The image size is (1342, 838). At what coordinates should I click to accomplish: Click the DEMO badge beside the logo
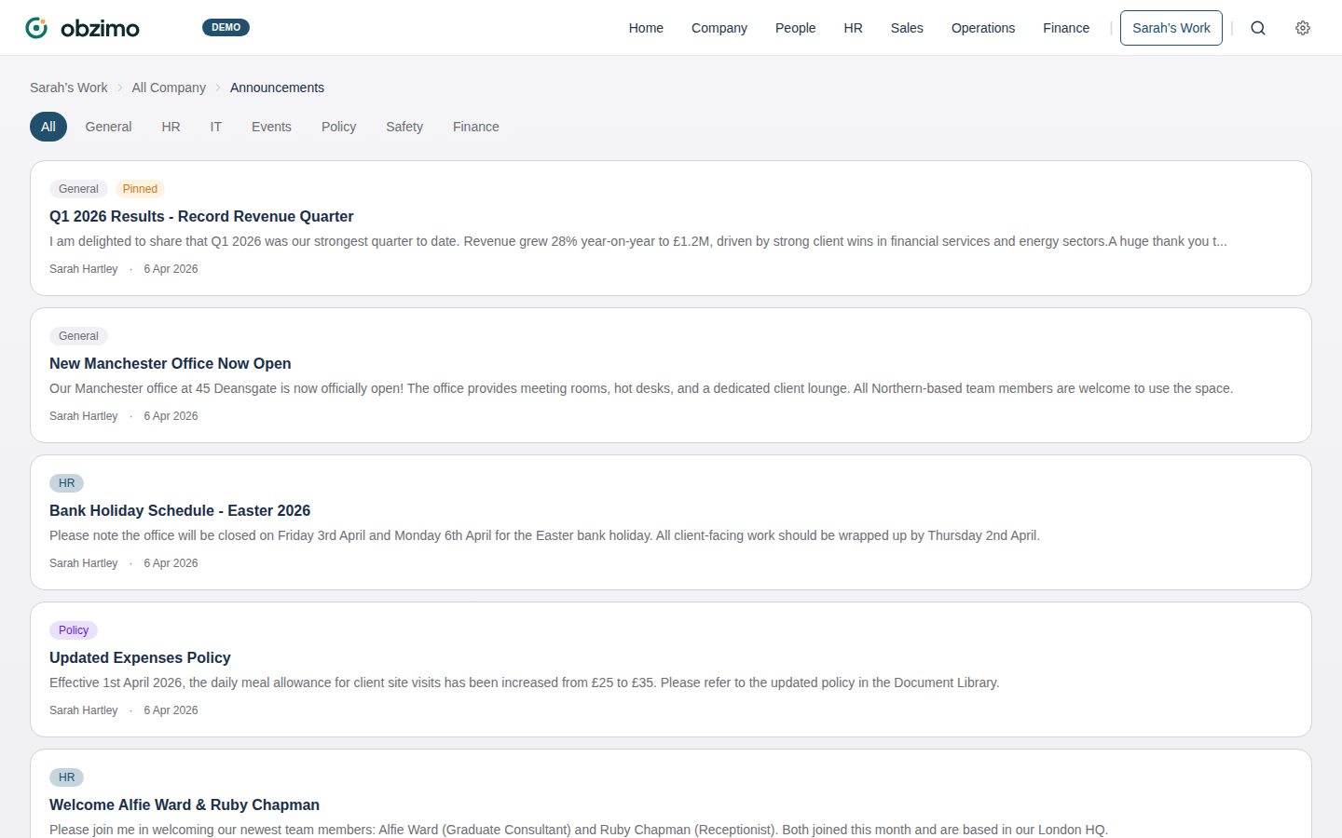pos(226,28)
